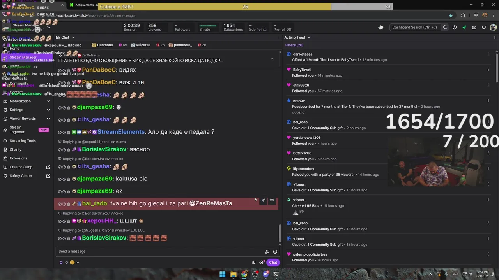Click the chat panel scrollbar
This screenshot has height=280, width=499.
coord(280,233)
